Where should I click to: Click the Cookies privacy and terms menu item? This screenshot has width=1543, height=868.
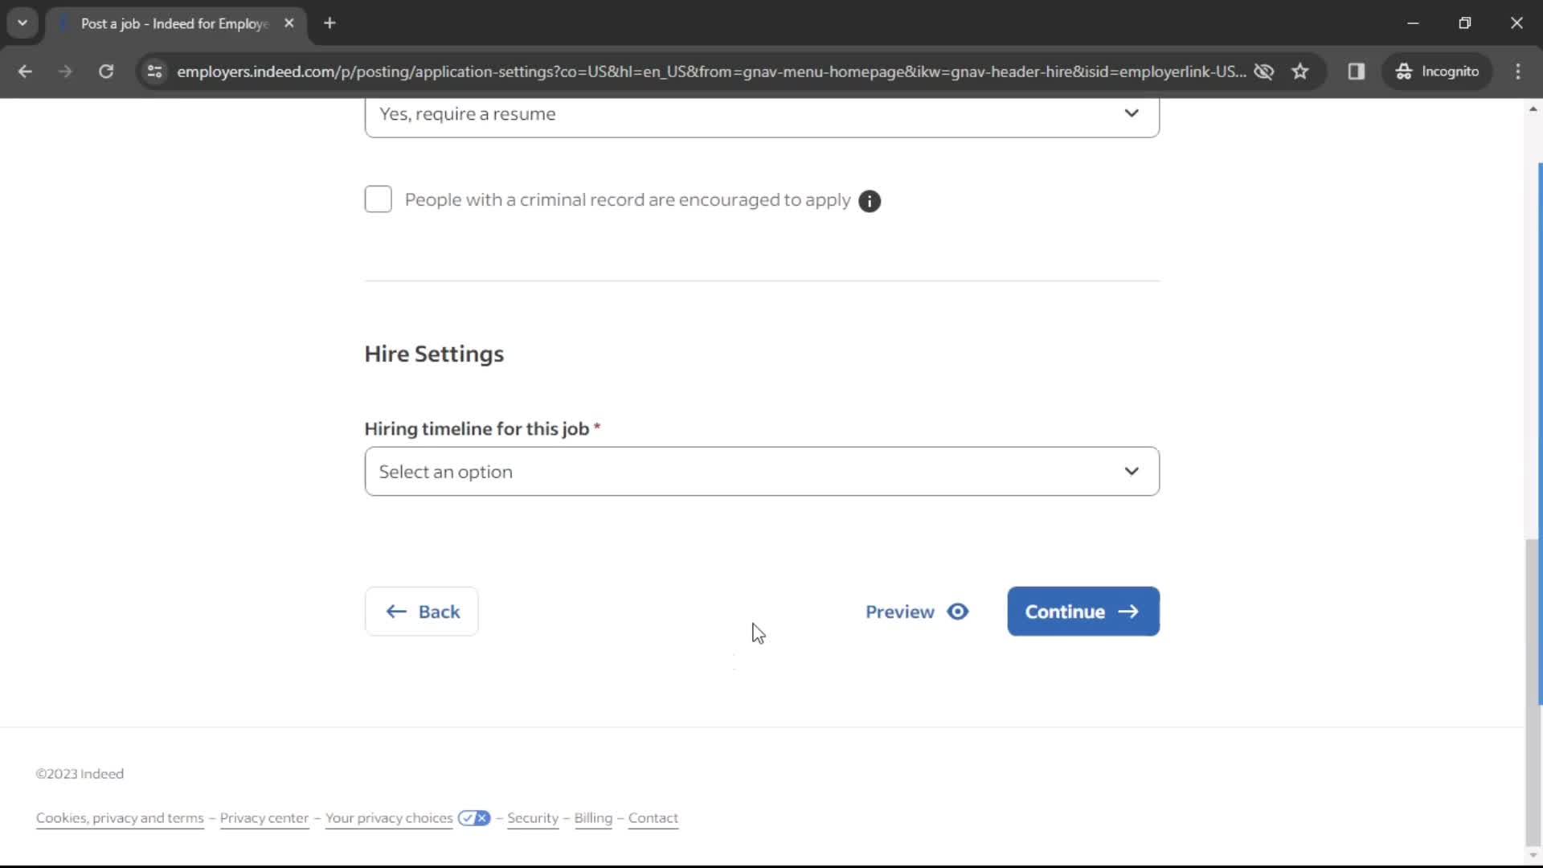pyautogui.click(x=120, y=817)
